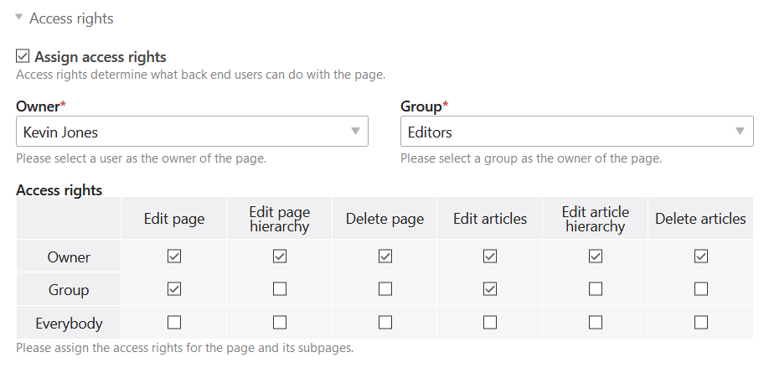The image size is (769, 368).
Task: Click 'Please select a user as the owner' hint
Action: [142, 158]
